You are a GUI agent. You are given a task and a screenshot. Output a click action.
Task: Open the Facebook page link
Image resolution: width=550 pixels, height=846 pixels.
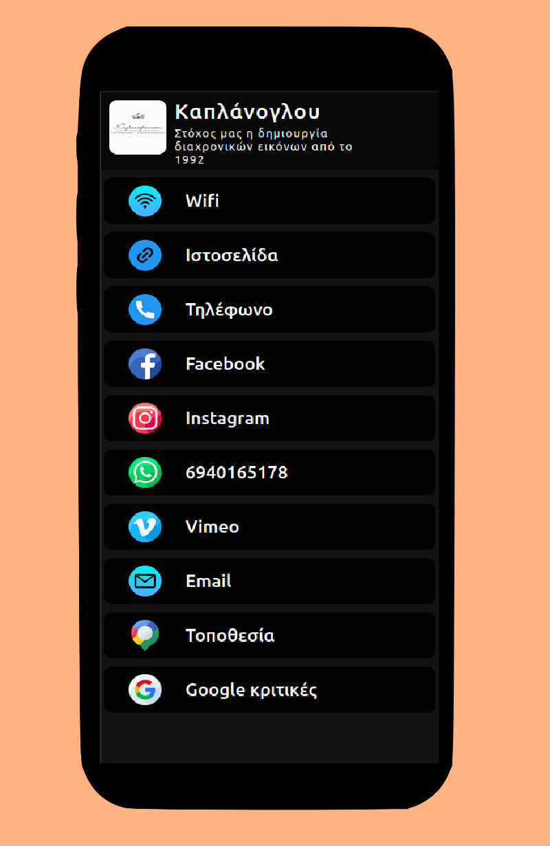click(269, 364)
